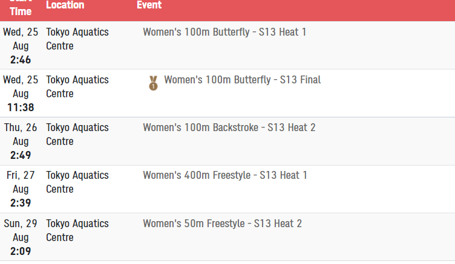Image resolution: width=455 pixels, height=264 pixels.
Task: Select the 2:09 start time
Action: [21, 251]
